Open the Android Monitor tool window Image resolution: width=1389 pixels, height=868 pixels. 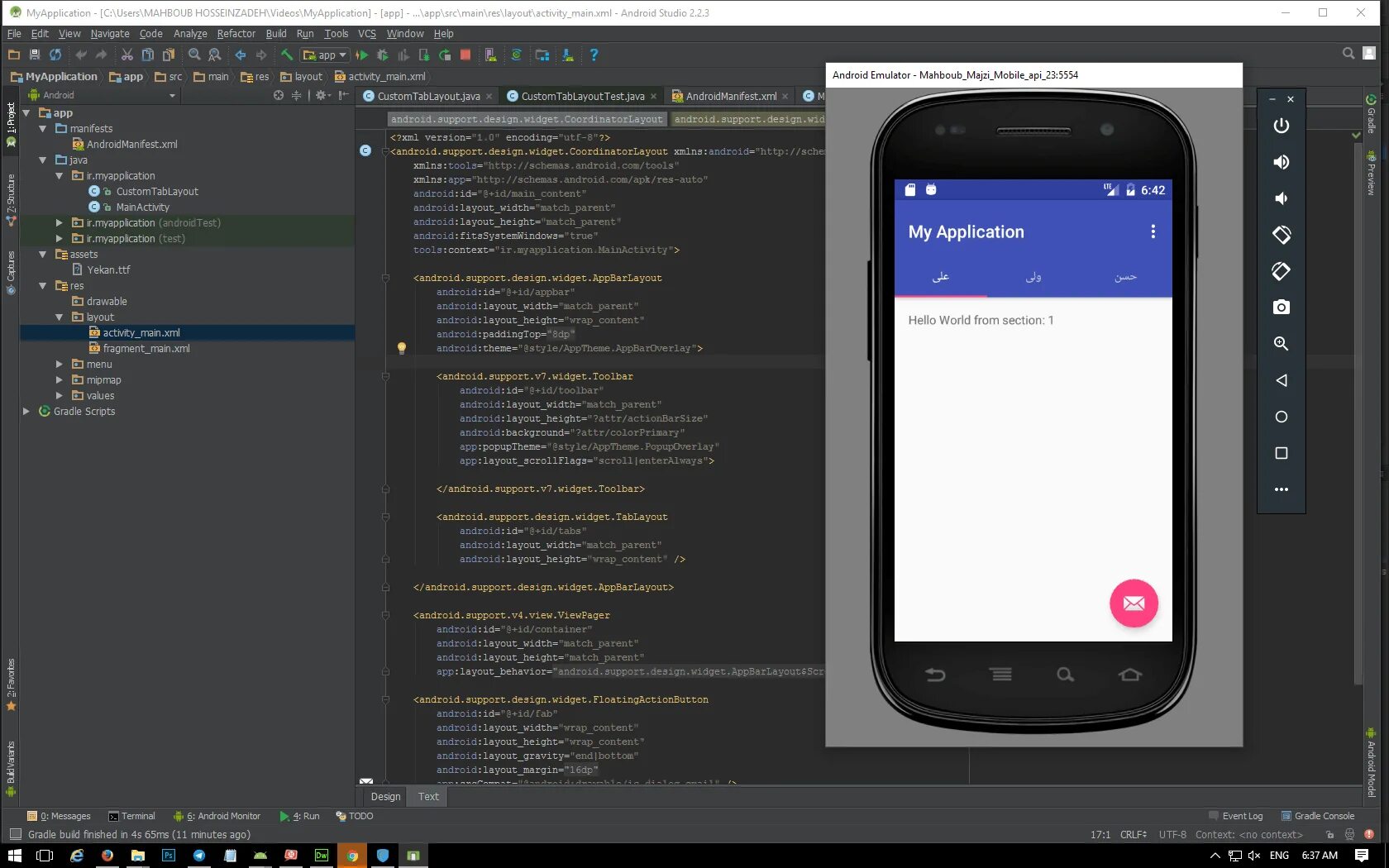[x=216, y=816]
